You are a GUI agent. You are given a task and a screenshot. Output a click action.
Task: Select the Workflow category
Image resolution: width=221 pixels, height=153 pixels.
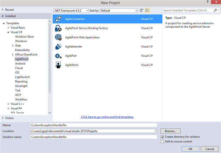(x=21, y=100)
